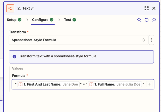This screenshot has height=112, width=161.
Task: Expand the editor panel to full screen
Action: pos(147,8)
